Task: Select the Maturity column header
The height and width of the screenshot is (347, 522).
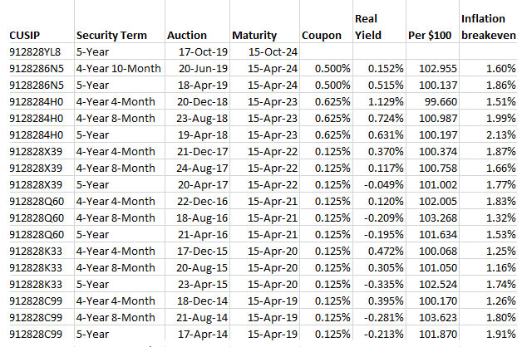Action: coord(254,36)
